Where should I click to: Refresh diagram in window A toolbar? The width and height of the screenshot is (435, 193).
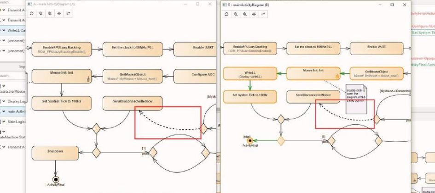pos(32,13)
